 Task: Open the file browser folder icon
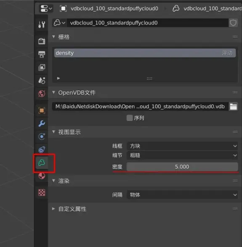click(x=233, y=107)
